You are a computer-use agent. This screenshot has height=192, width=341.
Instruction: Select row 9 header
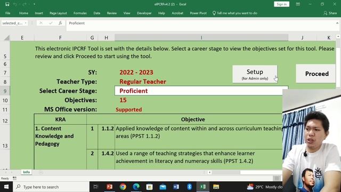click(5, 91)
